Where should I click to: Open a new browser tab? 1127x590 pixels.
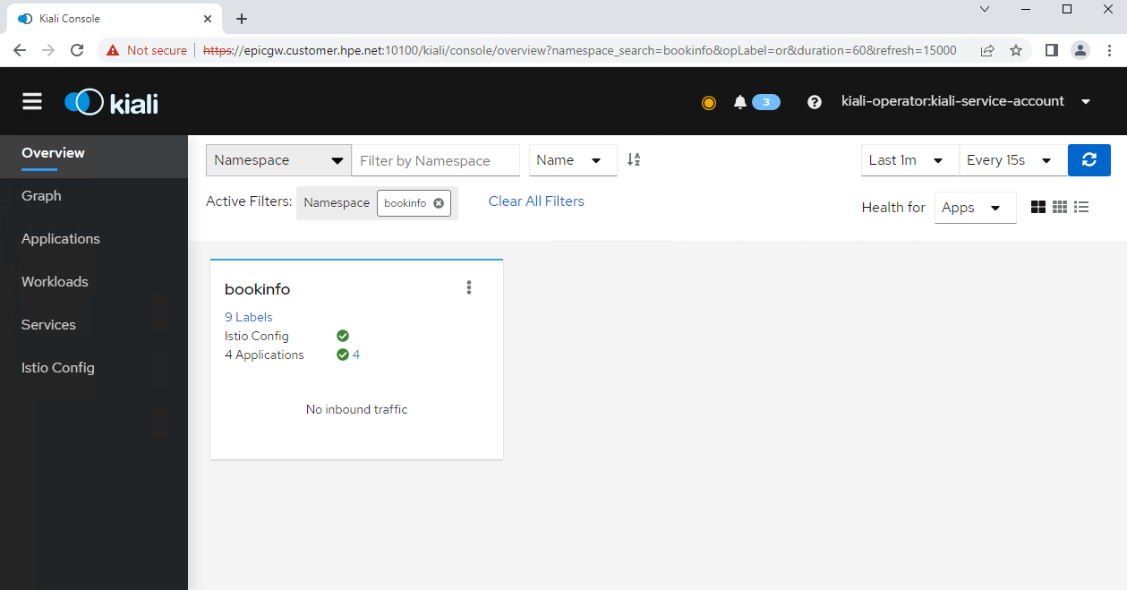tap(242, 19)
